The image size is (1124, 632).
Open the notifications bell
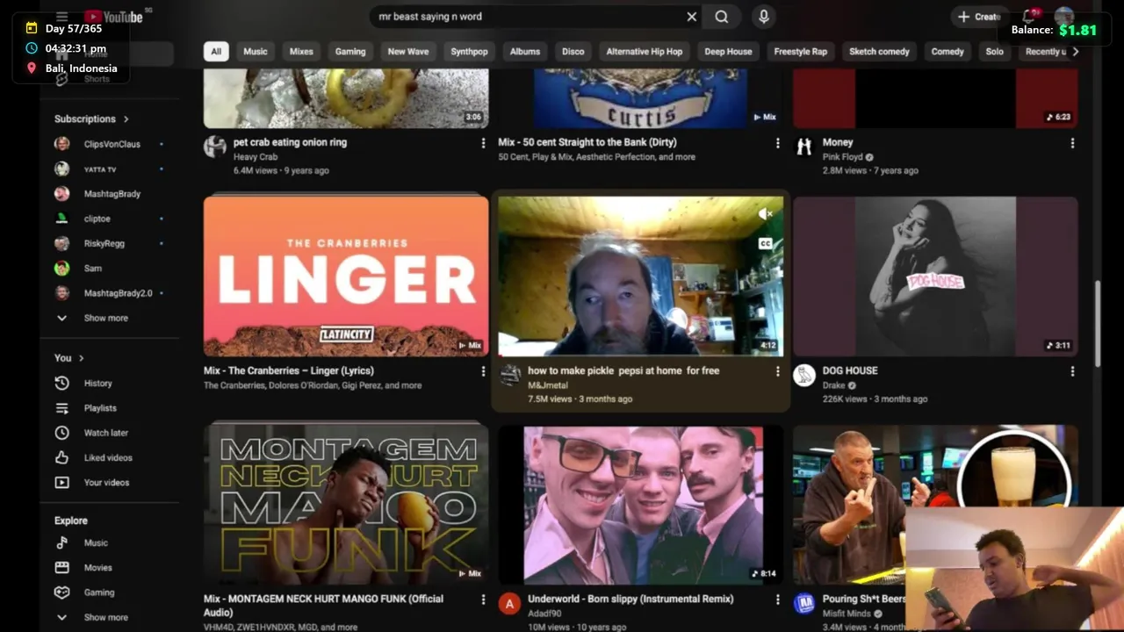pos(1029,17)
